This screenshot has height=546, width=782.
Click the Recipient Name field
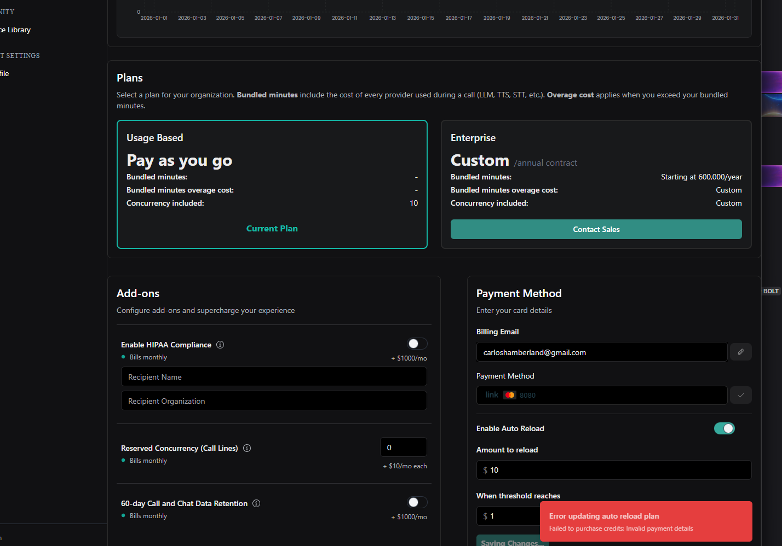coord(274,377)
